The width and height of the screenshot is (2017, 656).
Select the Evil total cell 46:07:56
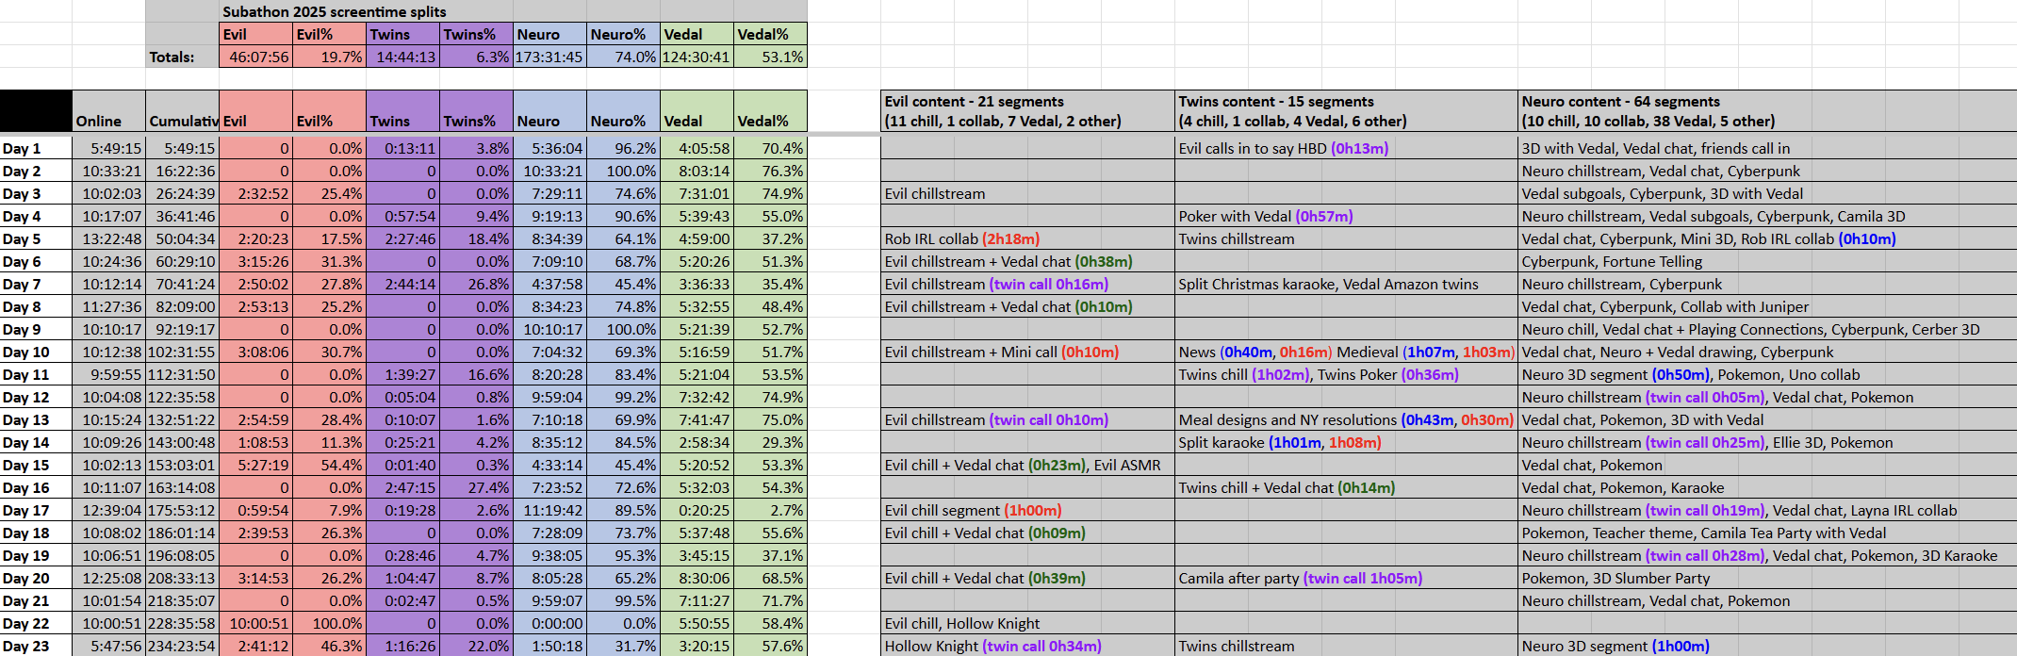coord(255,57)
